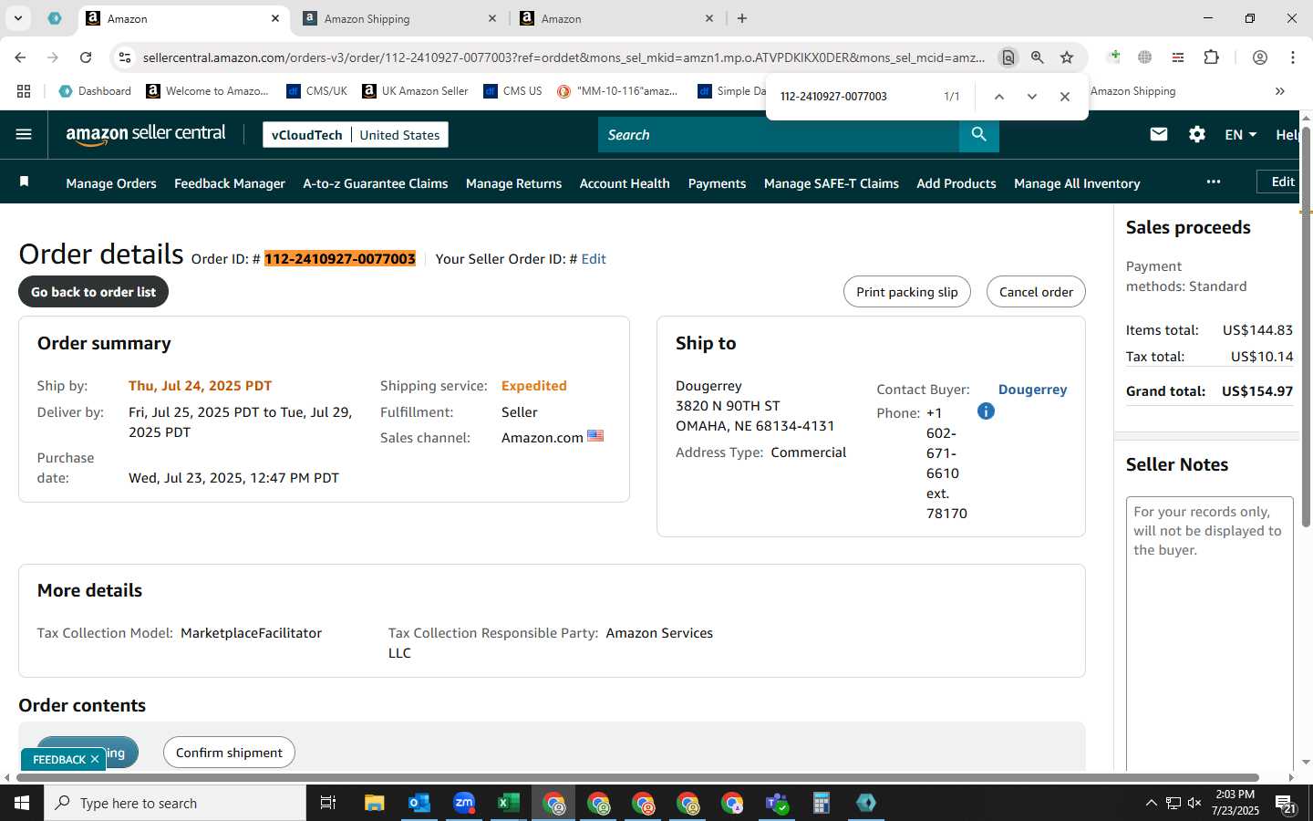Click the grey globe extension icon
1313x821 pixels.
pyautogui.click(x=1144, y=57)
